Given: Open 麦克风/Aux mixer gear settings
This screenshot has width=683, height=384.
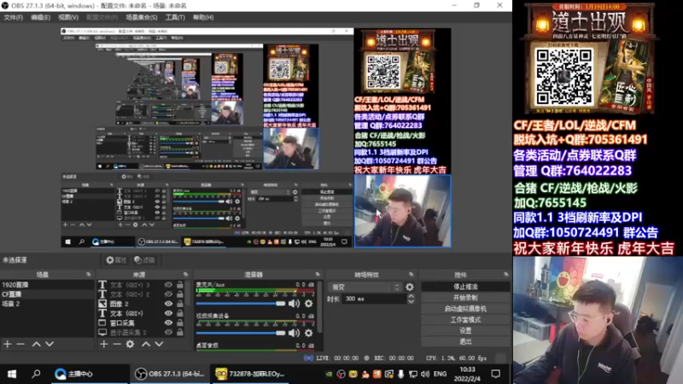Looking at the screenshot, I should tap(308, 304).
